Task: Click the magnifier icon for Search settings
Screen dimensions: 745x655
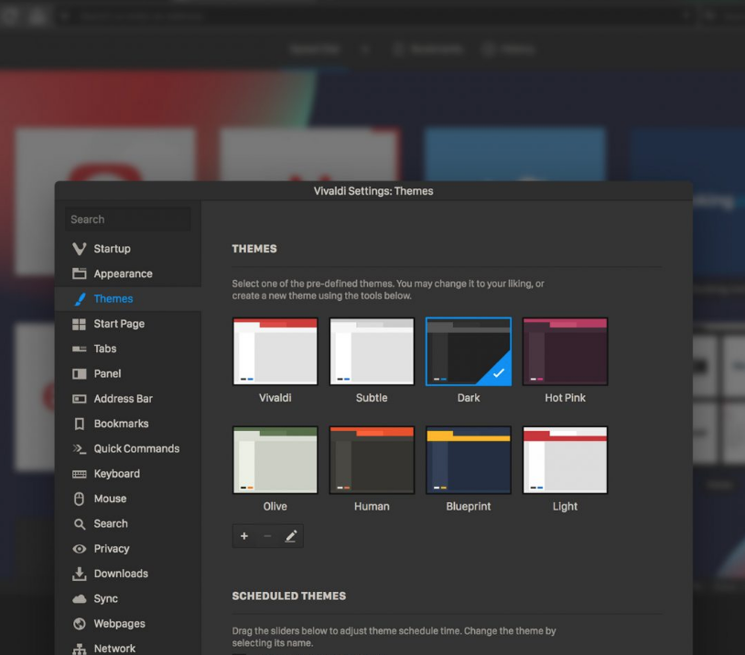Action: 80,524
